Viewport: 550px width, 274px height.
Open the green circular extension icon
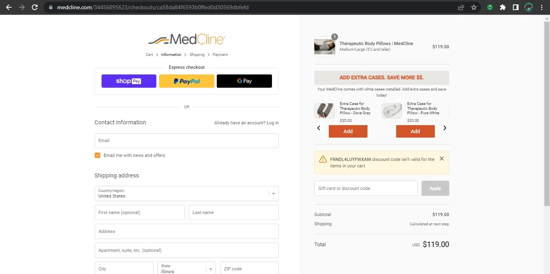490,7
